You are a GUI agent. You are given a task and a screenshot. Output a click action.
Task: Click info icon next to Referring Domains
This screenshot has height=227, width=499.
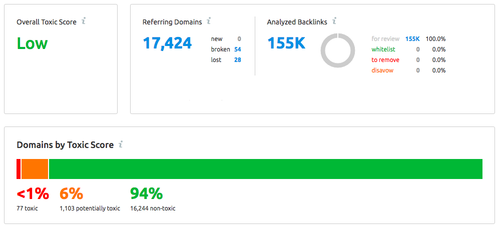(209, 21)
